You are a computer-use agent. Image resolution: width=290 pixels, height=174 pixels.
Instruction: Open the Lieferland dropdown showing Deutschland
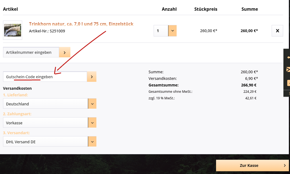click(92, 103)
